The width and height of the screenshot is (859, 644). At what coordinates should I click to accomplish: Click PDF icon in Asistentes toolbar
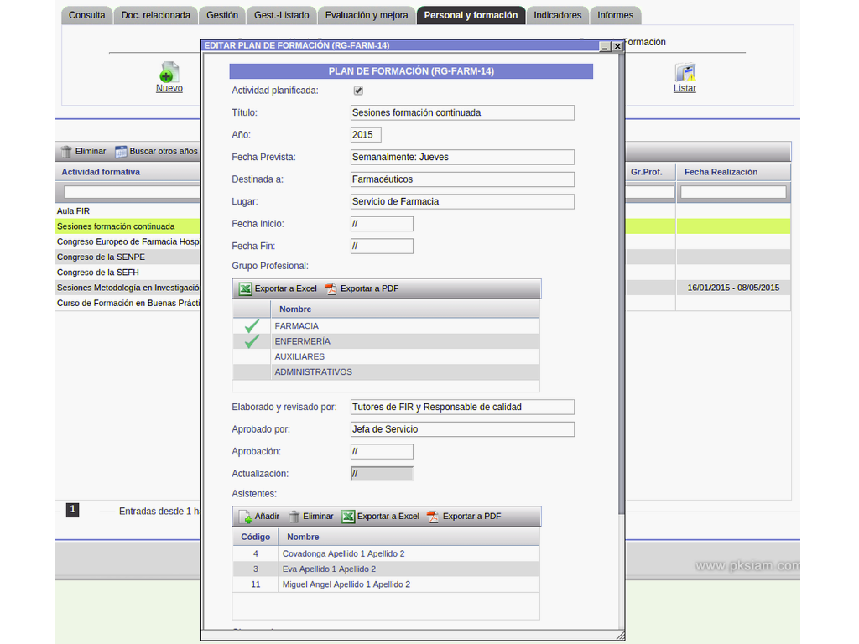433,517
